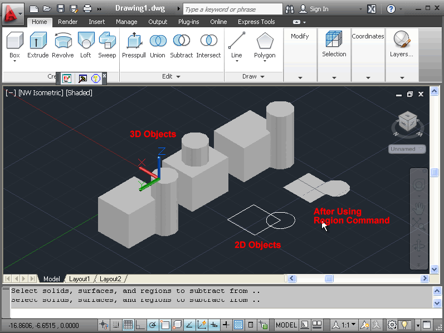Toggle Infer Constraints in status bar
The height and width of the screenshot is (333, 444).
point(104,325)
